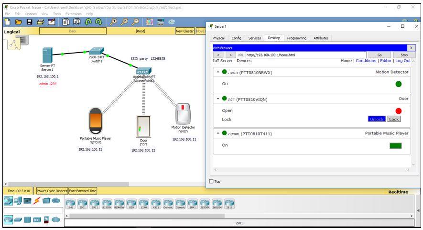Pick the 2911 router from the device list

[x=95, y=204]
